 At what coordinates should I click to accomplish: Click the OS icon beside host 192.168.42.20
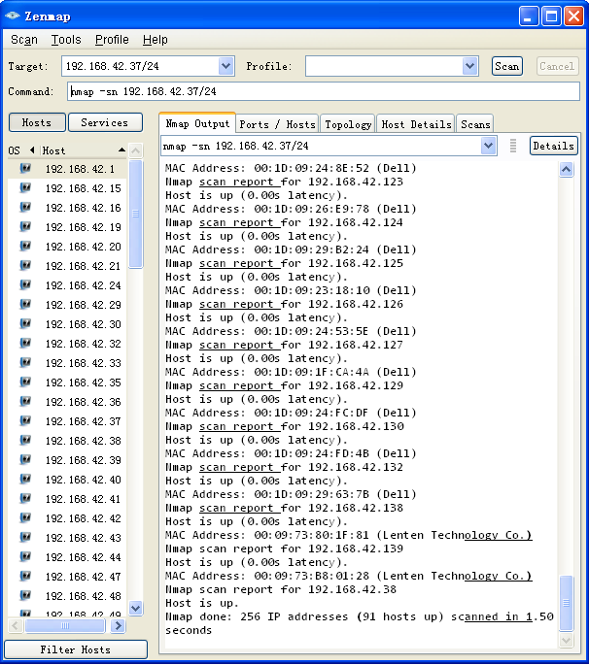(25, 246)
